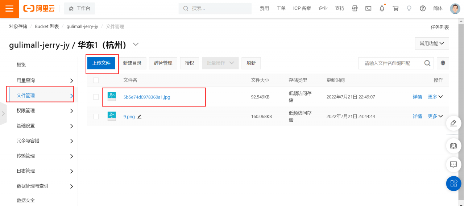464x206 pixels.
Task: Open the 工作台 button
Action: point(79,8)
